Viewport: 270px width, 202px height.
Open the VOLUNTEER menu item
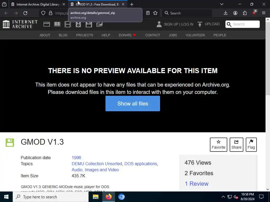tap(195, 35)
